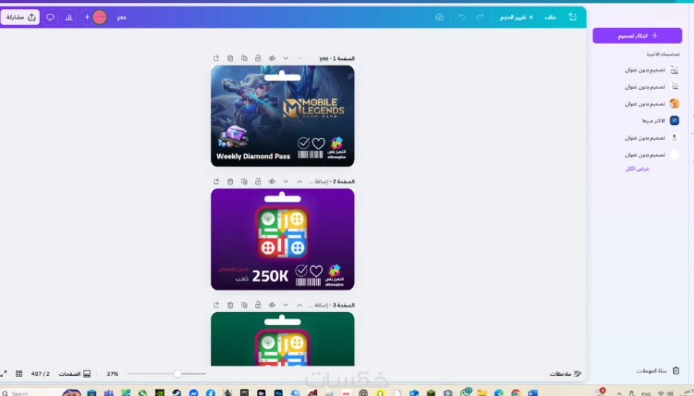Click the Create a design (ابتكار تصميم) button

coord(637,36)
